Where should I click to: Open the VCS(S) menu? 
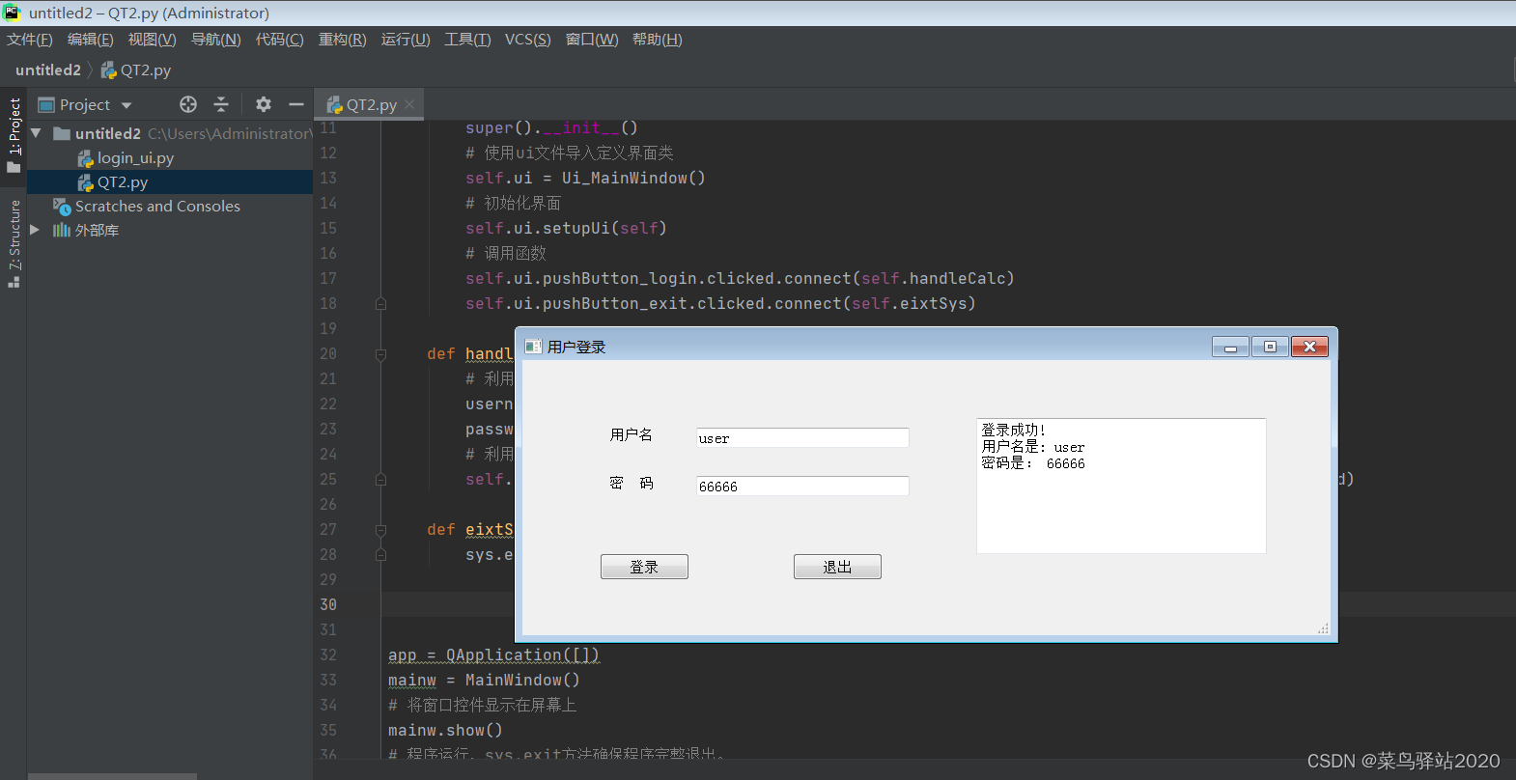click(x=528, y=40)
